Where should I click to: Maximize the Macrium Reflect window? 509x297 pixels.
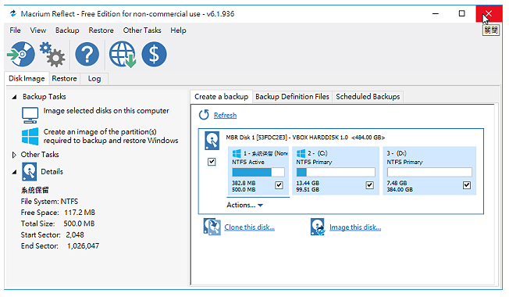click(x=461, y=13)
